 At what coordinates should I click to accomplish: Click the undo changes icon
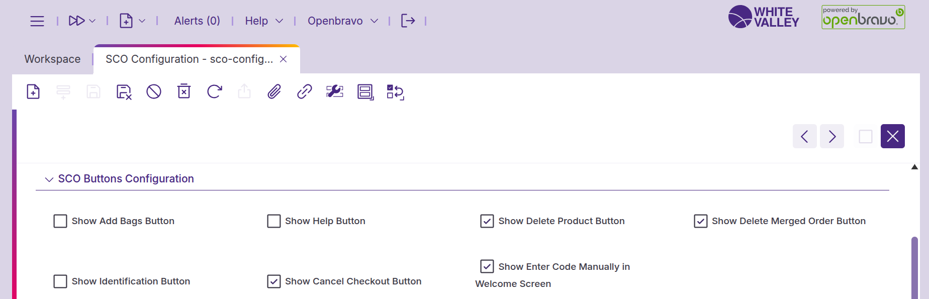coord(154,92)
